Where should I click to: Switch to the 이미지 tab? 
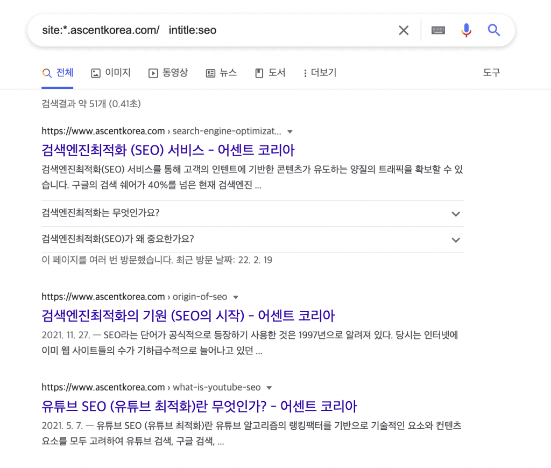pos(111,73)
